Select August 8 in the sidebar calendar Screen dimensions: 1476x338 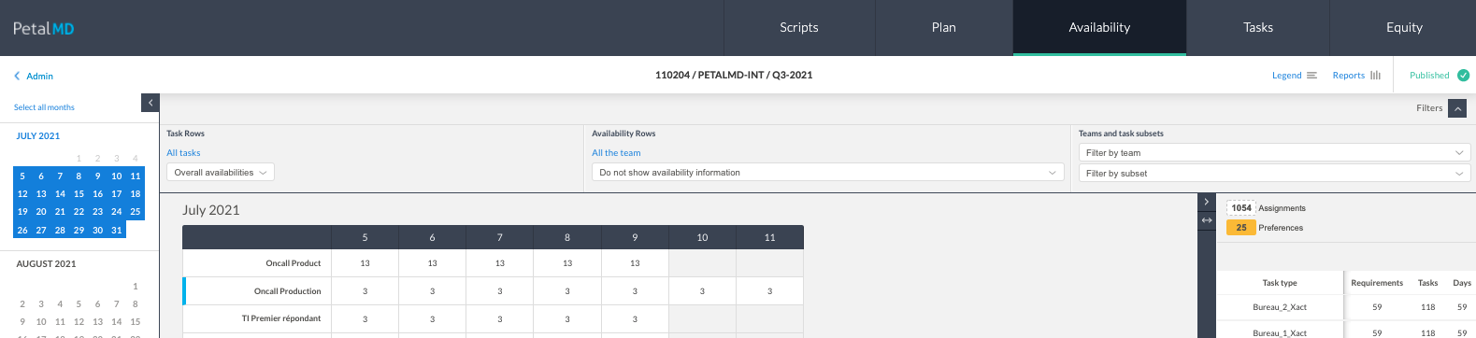pyautogui.click(x=136, y=304)
